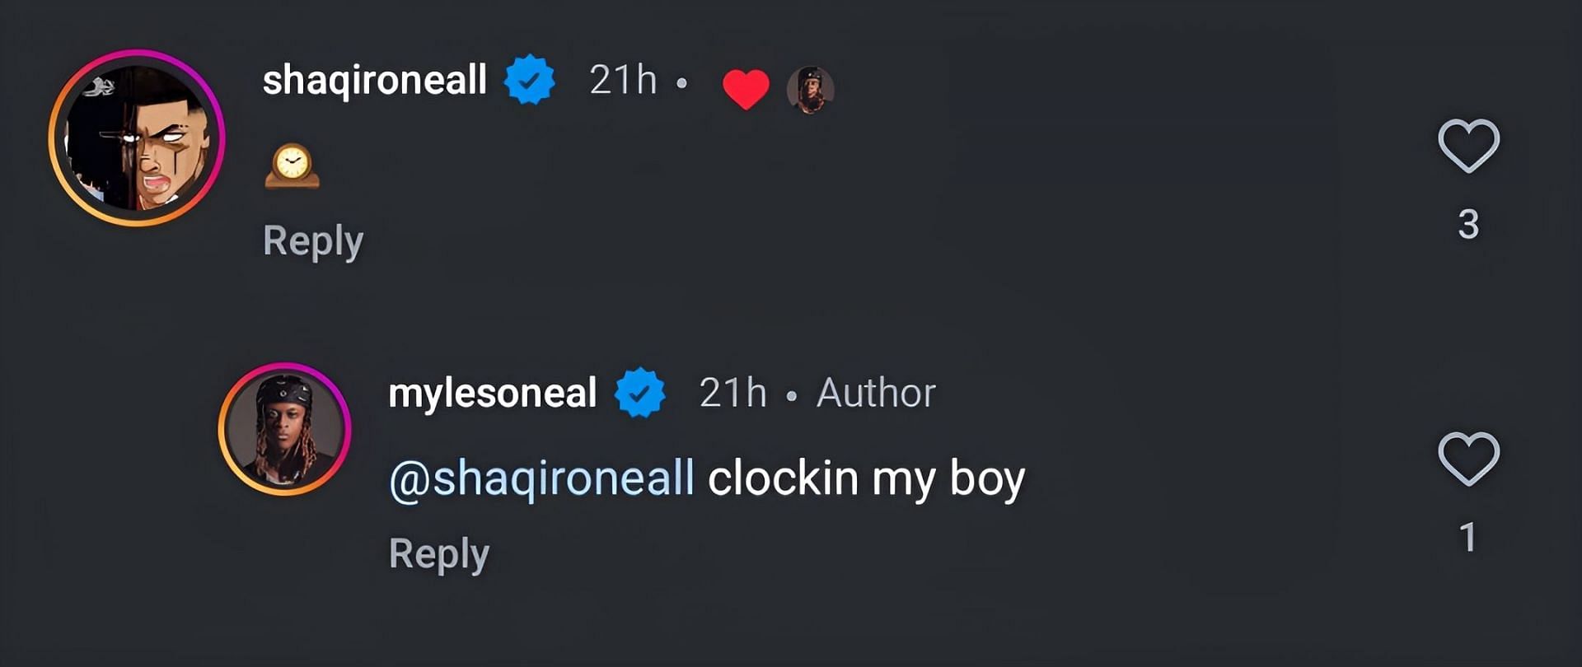
Task: Like mylesoneal's reply comment
Action: [1468, 459]
